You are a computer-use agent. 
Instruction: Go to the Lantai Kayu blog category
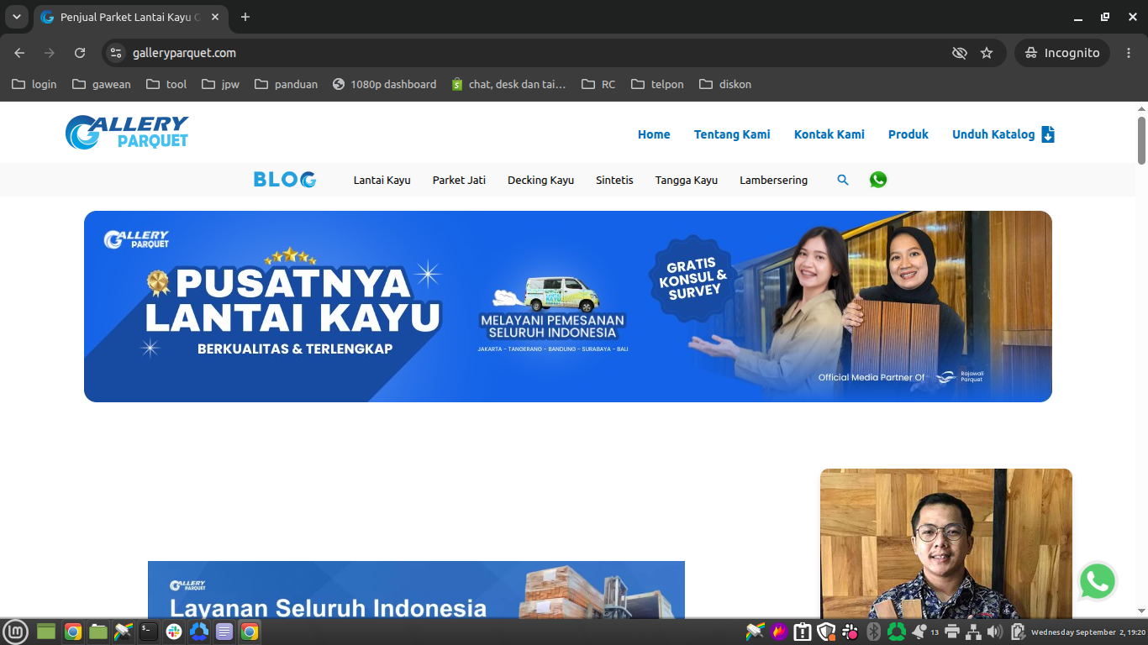click(x=382, y=180)
